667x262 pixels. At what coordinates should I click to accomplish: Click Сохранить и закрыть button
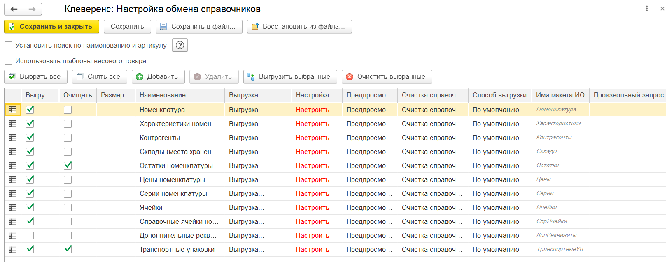tap(52, 26)
